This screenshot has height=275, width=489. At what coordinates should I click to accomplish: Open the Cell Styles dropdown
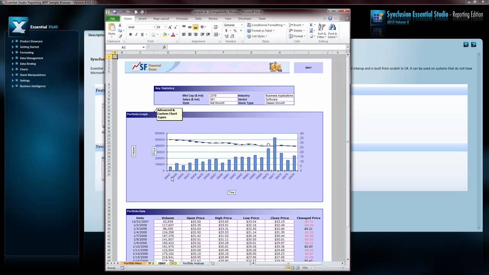257,36
